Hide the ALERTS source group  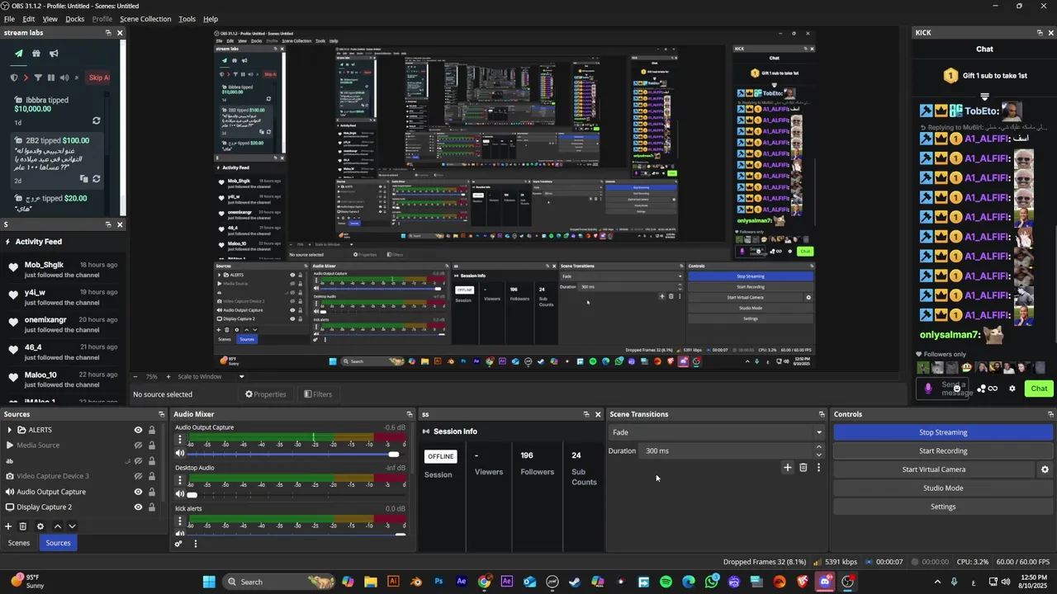click(138, 430)
